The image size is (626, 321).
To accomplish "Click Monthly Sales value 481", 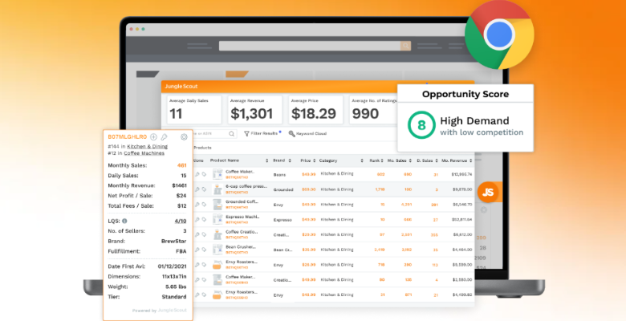I will click(181, 165).
